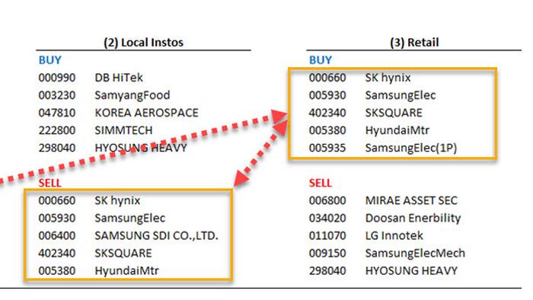The image size is (533, 300).
Task: Select the BUY label under Local Instos
Action: (50, 60)
